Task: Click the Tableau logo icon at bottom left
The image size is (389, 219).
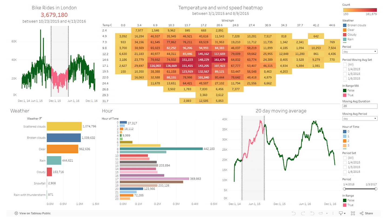Action: (16, 213)
